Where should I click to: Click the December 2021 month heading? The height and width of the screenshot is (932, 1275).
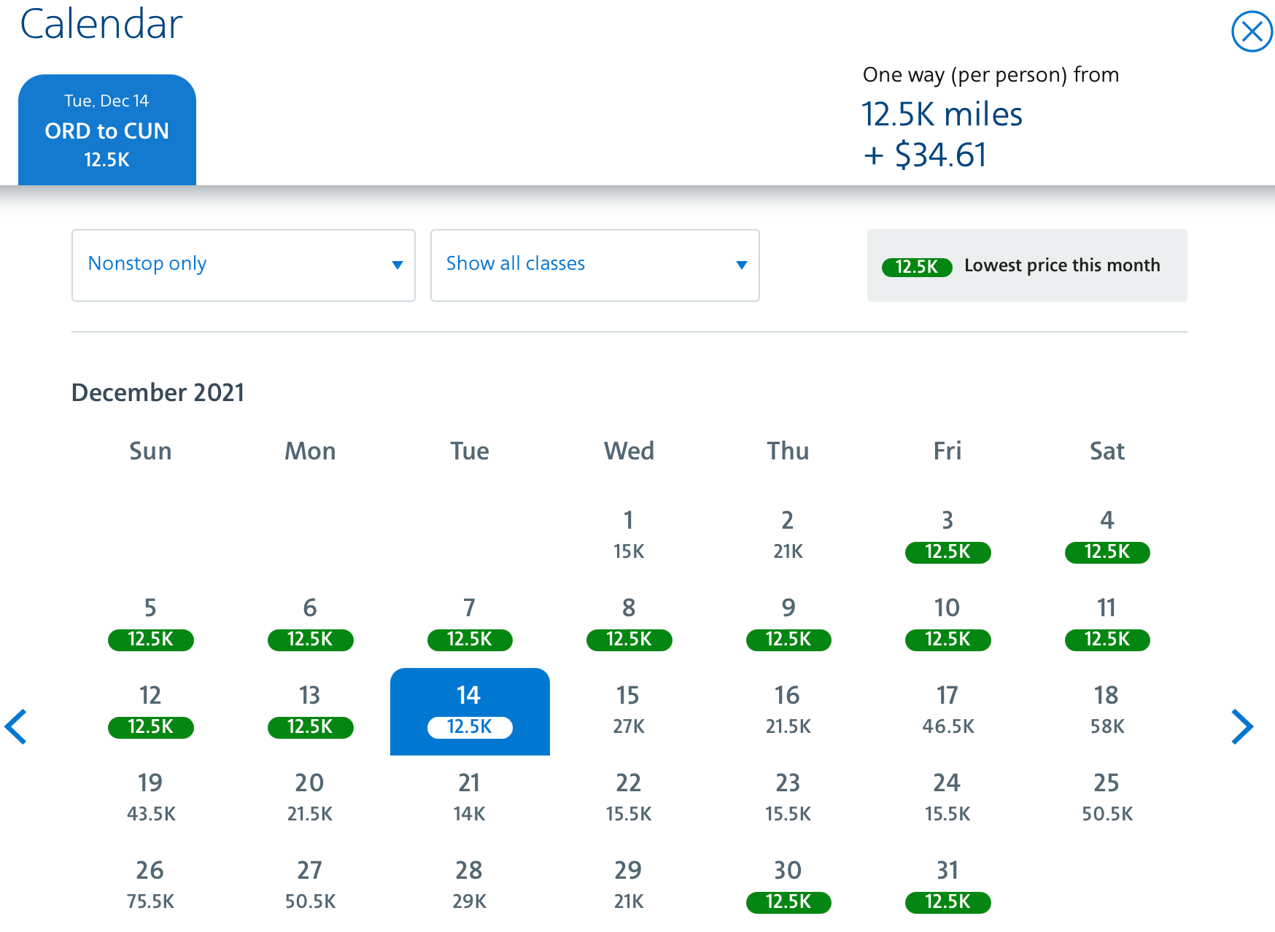(158, 392)
